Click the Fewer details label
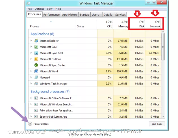 [x=41, y=124]
